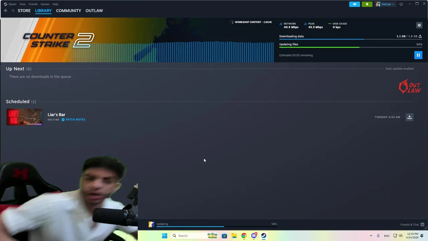The image size is (428, 241).
Task: Open the clock showing 12:45 PM
Action: (x=412, y=236)
